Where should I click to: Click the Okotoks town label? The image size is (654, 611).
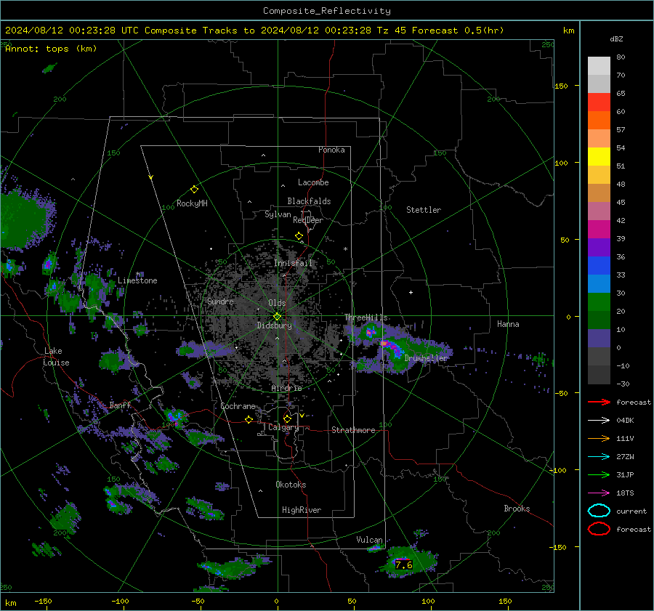pyautogui.click(x=291, y=485)
